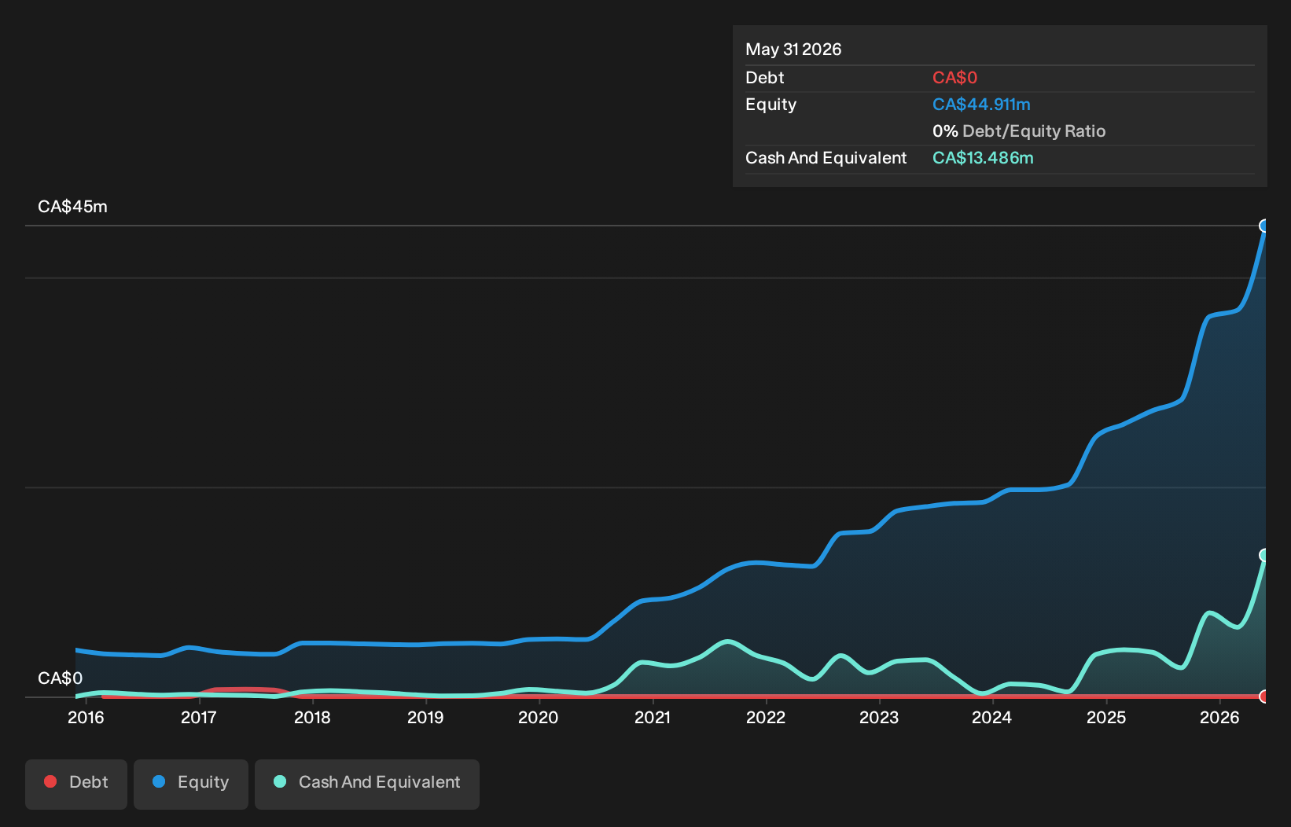Click the 2017 x-axis label
The height and width of the screenshot is (827, 1291).
(199, 717)
